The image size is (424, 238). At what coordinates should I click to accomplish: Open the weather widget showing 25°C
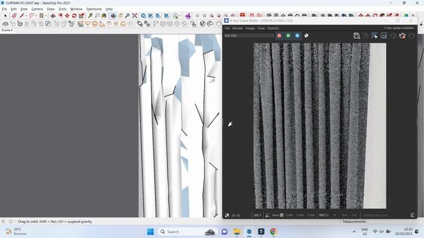pos(16,231)
